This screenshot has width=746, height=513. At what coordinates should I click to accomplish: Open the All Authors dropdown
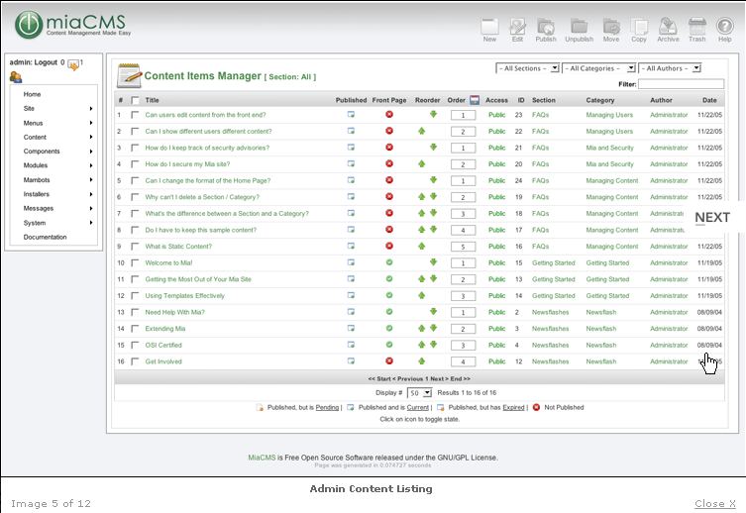click(670, 68)
